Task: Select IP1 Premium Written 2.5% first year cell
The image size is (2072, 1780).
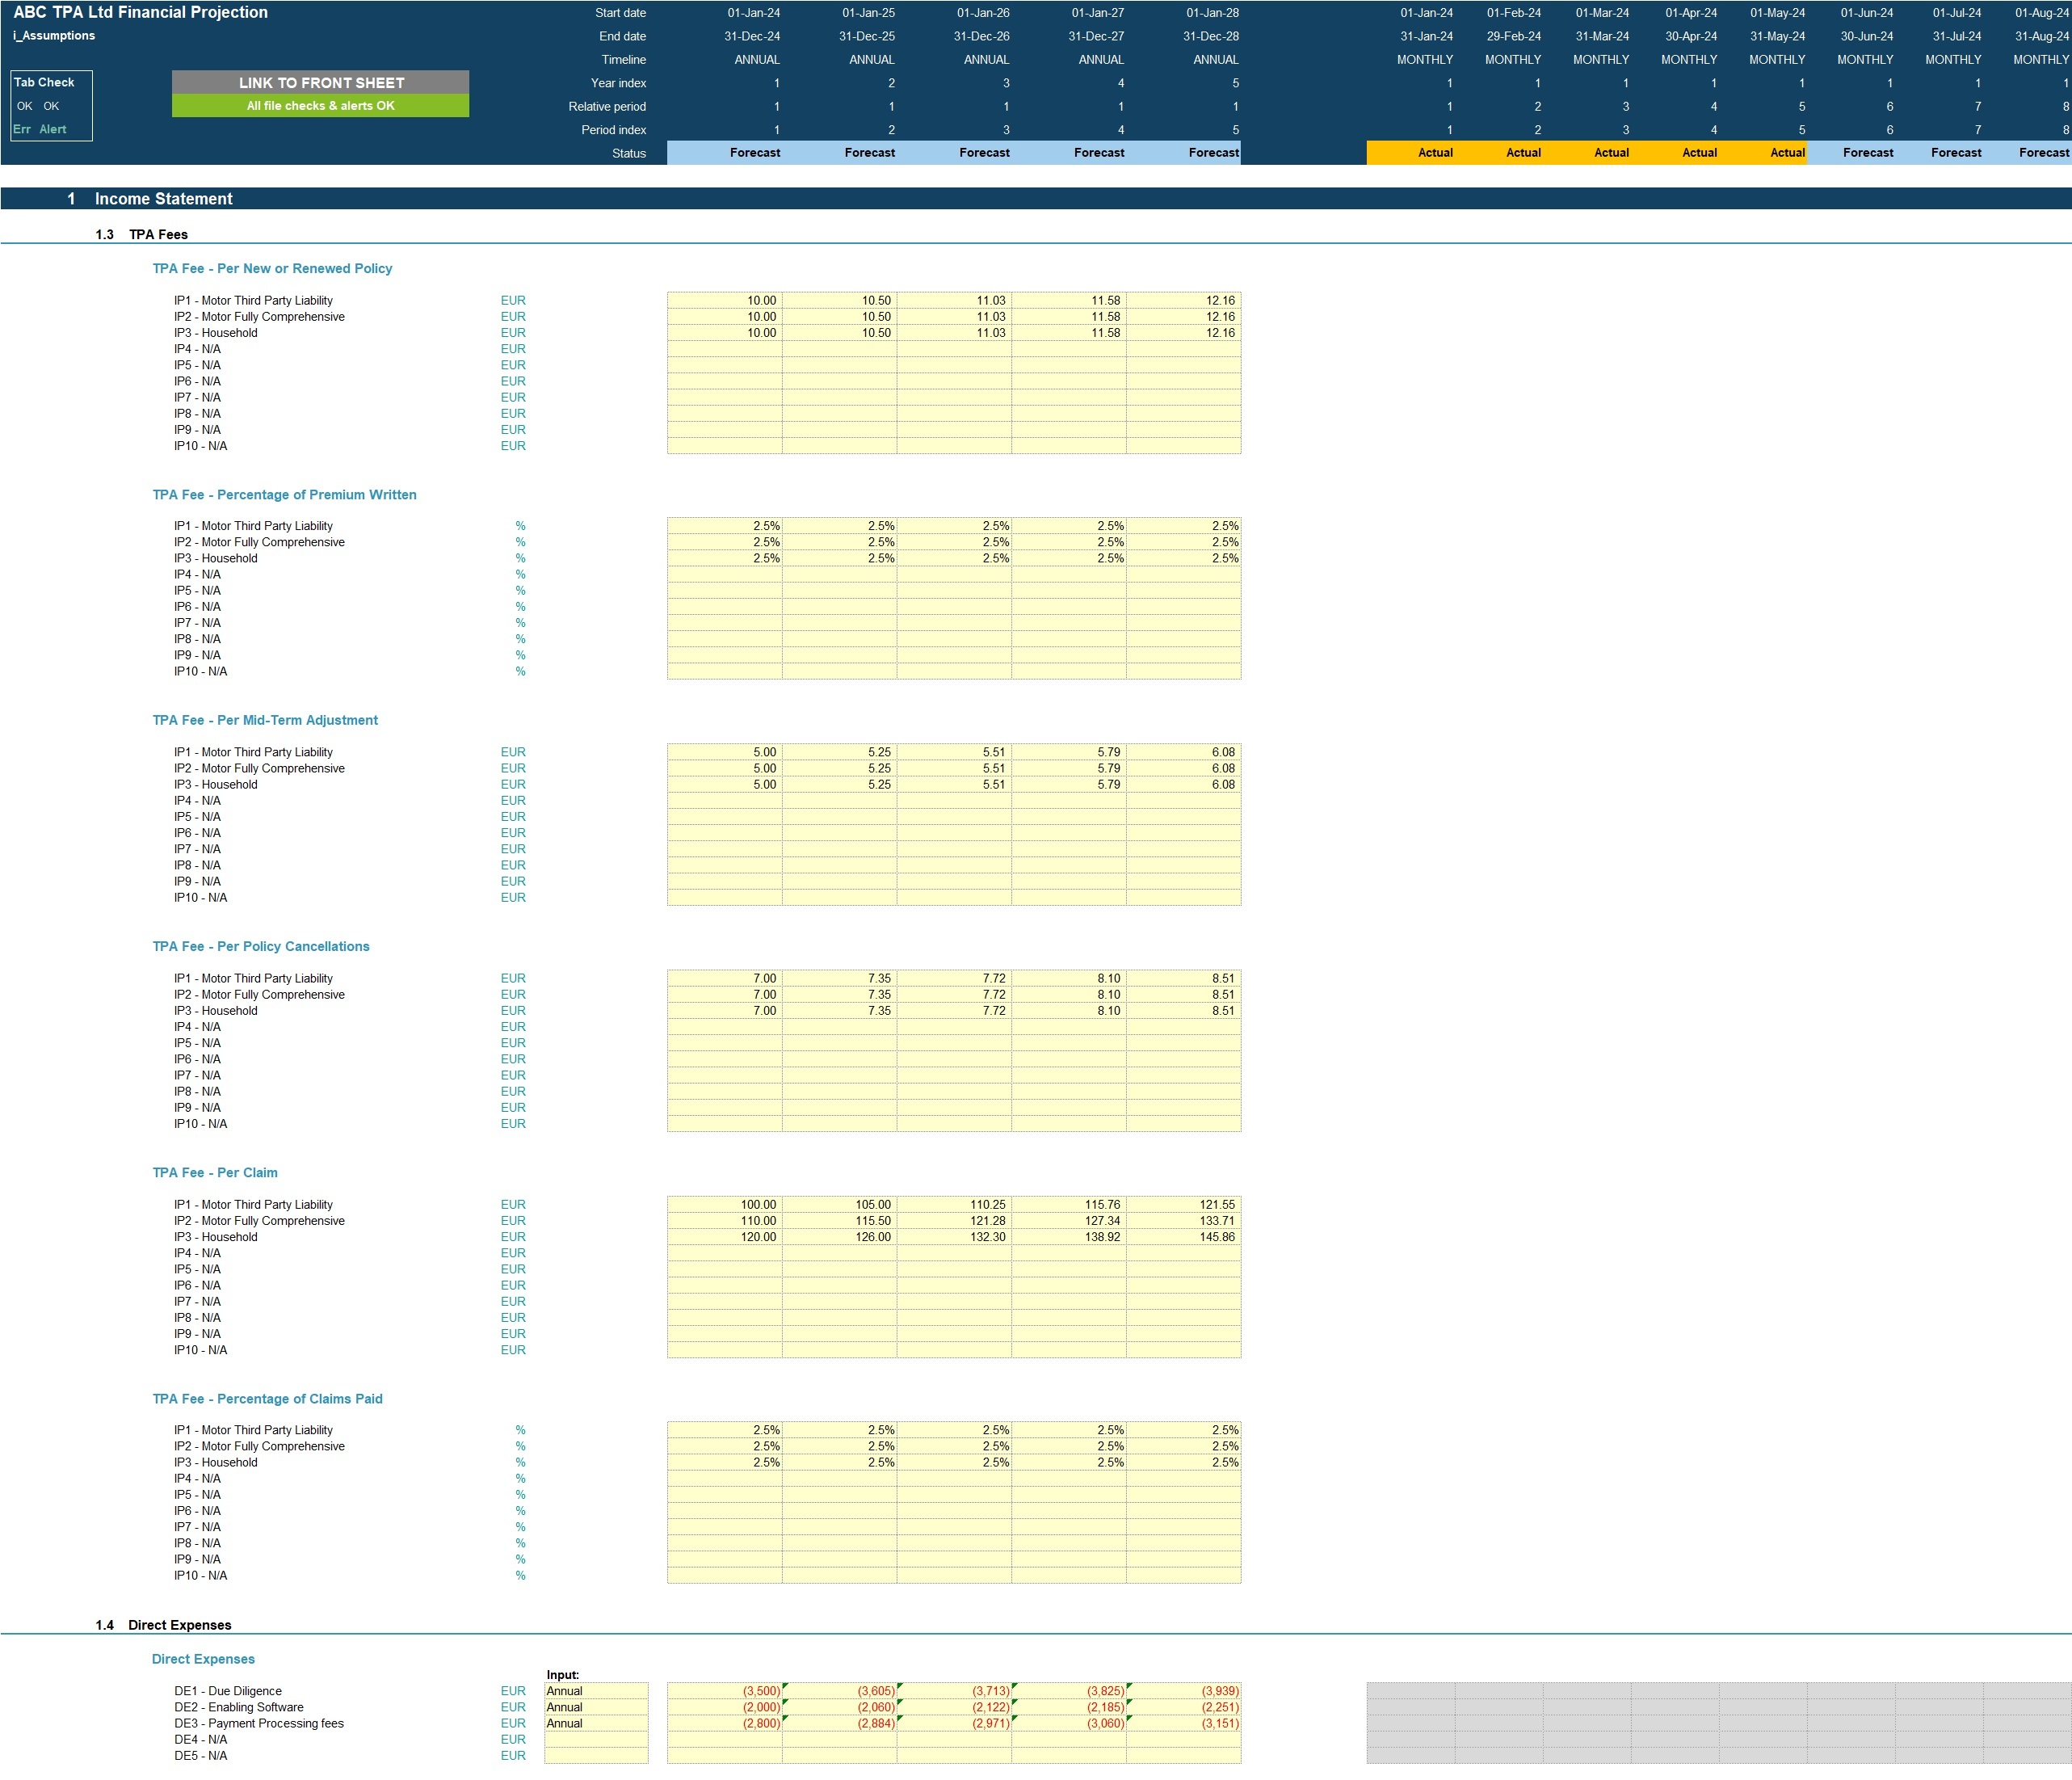Action: click(x=725, y=526)
